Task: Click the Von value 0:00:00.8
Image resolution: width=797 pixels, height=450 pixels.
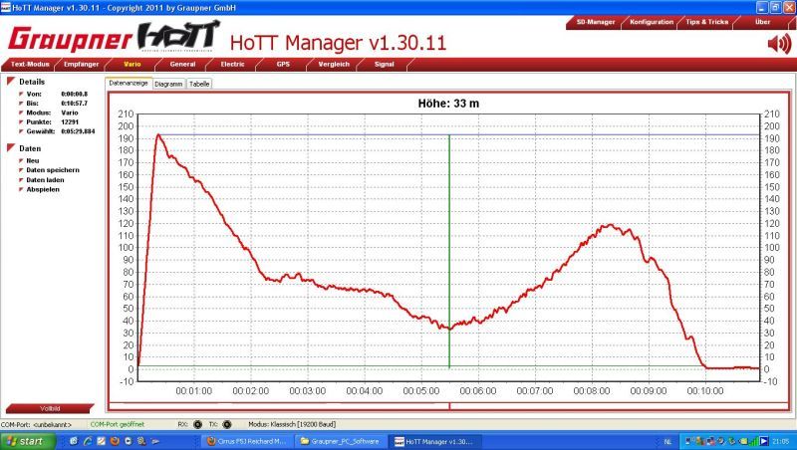Action: (74, 94)
